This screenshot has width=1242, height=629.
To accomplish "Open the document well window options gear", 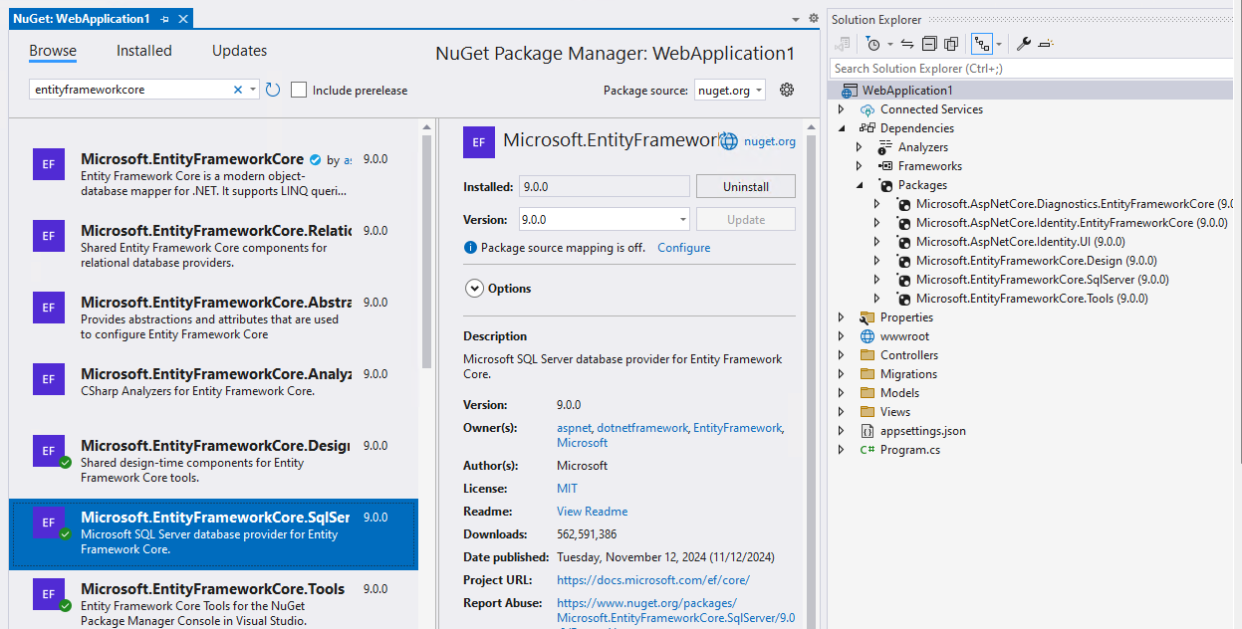I will pyautogui.click(x=813, y=19).
